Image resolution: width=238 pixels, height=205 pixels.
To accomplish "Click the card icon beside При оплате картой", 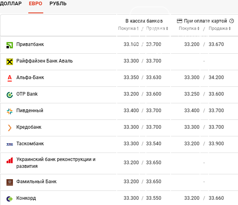I will (179, 21).
